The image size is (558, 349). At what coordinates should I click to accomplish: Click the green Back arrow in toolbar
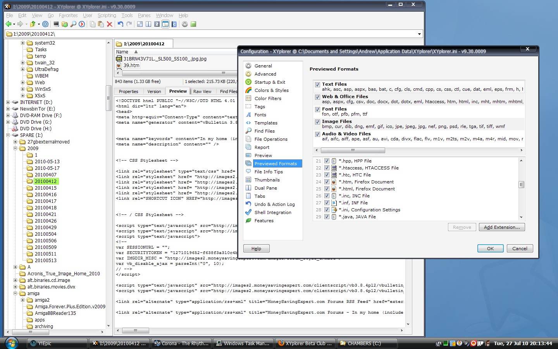[8, 24]
